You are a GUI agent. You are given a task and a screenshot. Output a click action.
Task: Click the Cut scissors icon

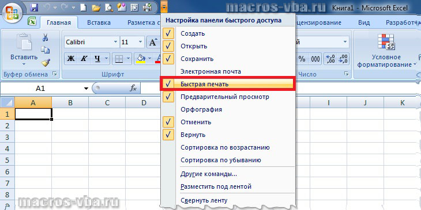point(45,37)
